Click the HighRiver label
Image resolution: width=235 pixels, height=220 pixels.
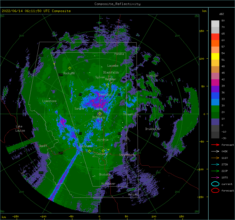click(108, 184)
